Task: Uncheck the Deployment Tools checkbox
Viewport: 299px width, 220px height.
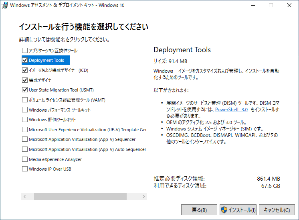Action: tap(25, 60)
